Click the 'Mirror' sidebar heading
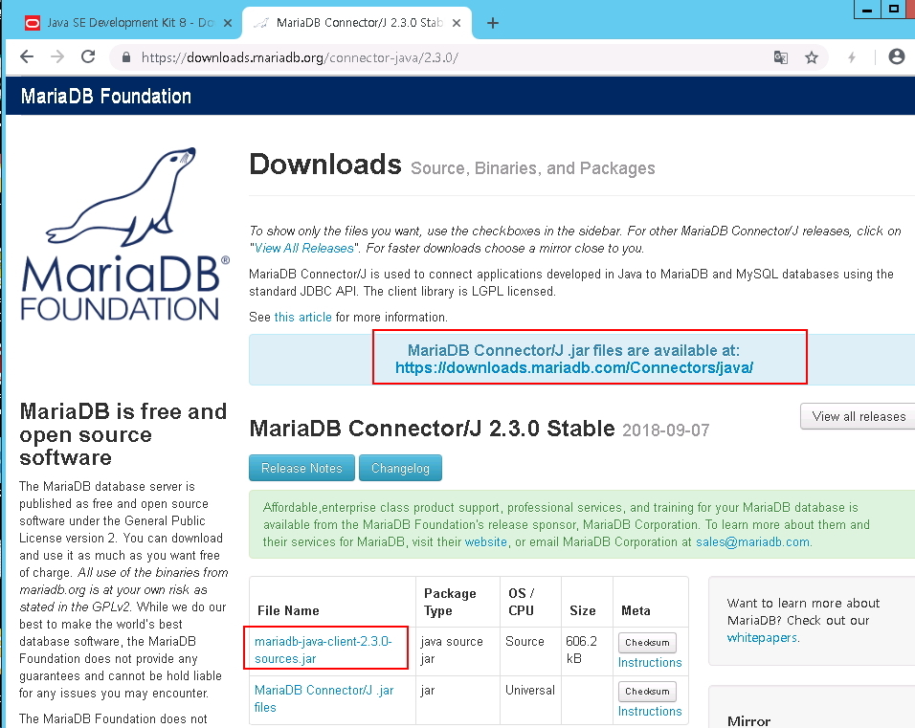Image resolution: width=915 pixels, height=728 pixels. click(x=748, y=721)
